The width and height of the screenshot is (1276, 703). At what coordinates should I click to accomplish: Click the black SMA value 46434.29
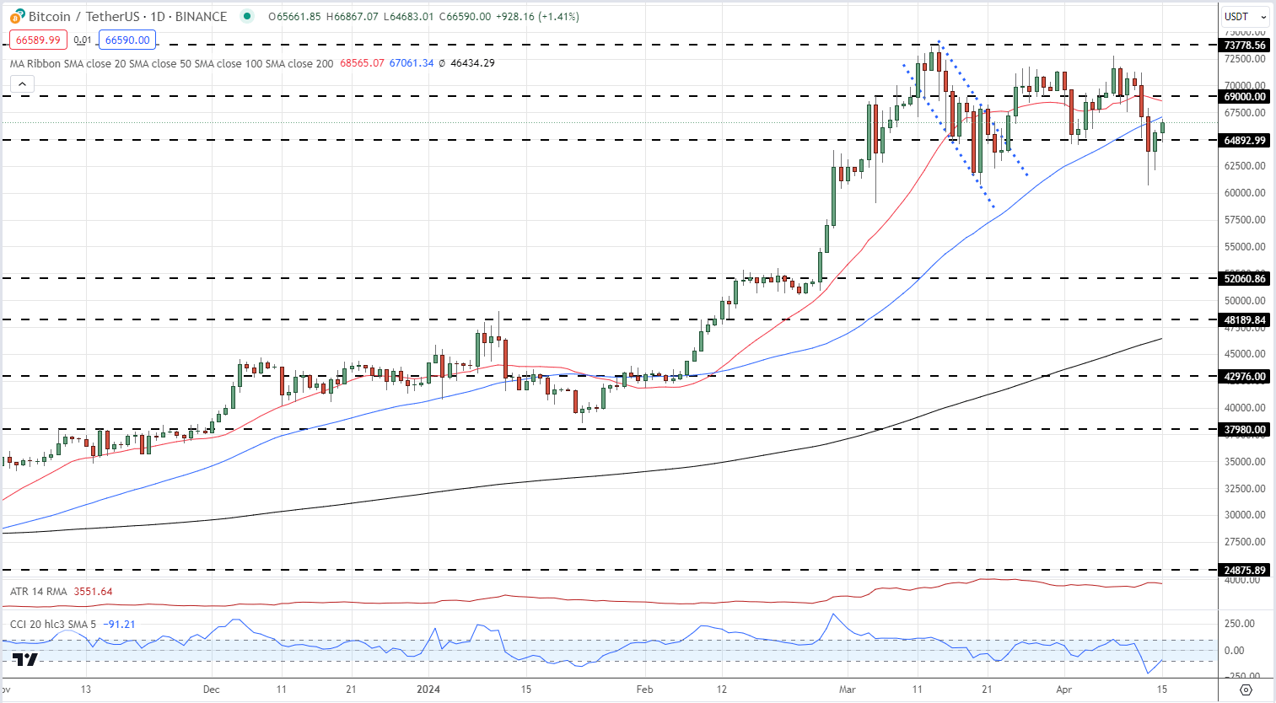pyautogui.click(x=472, y=63)
